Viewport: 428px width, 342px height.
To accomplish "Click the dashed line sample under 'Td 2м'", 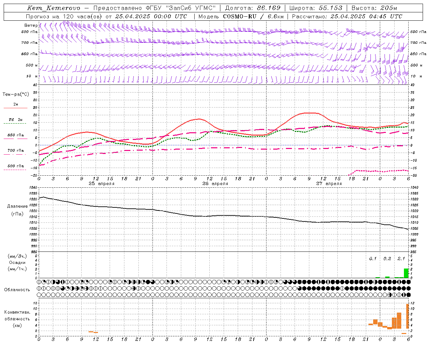I will tap(15, 124).
